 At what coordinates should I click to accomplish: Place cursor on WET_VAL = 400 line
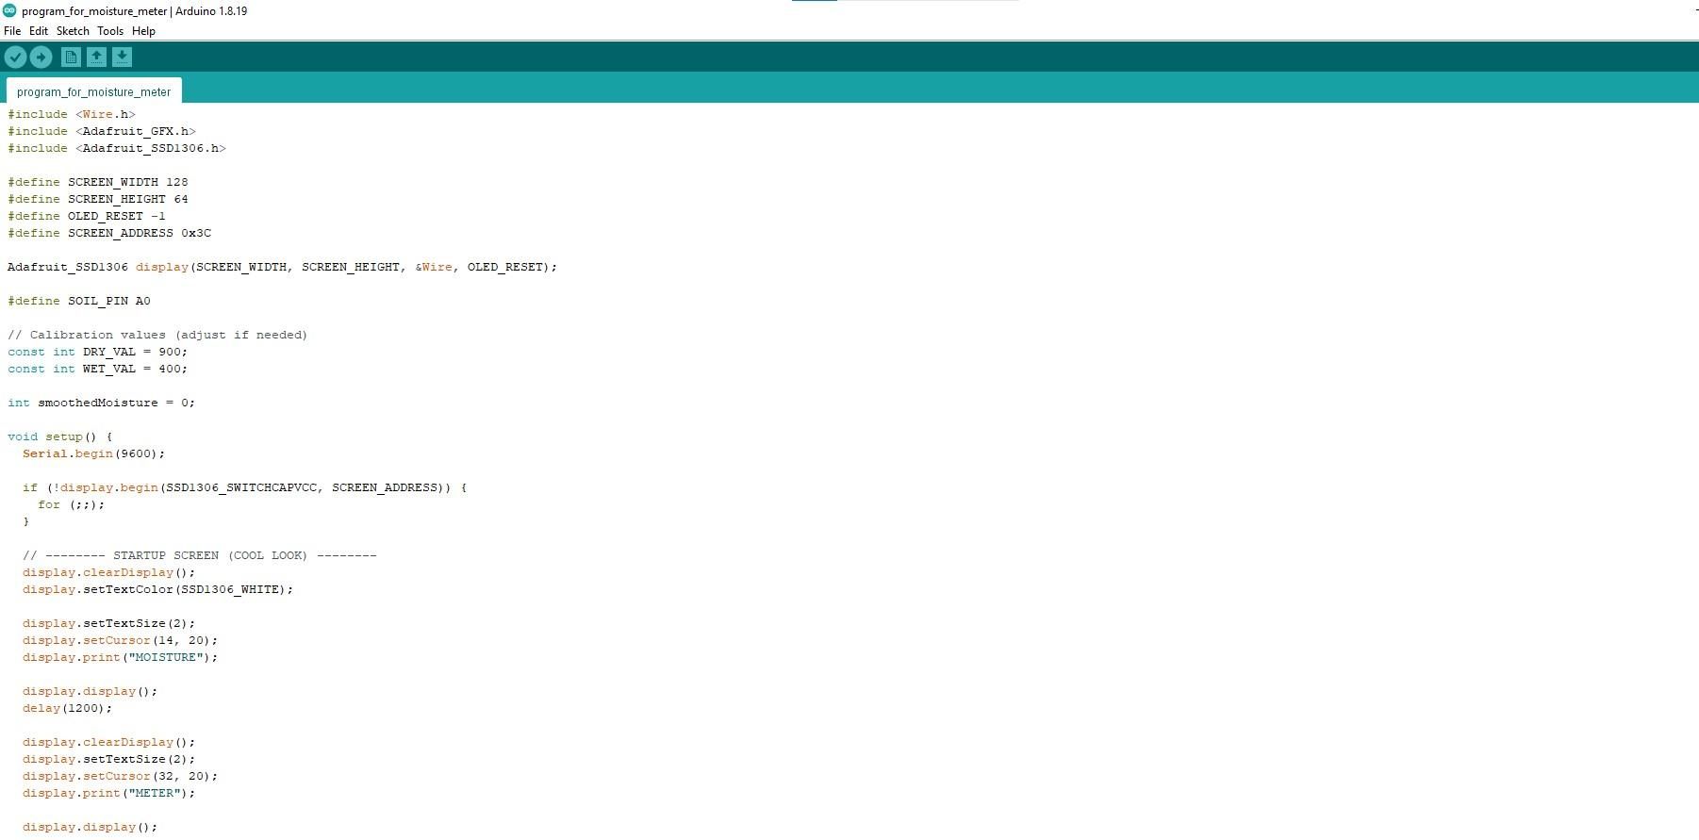point(98,369)
